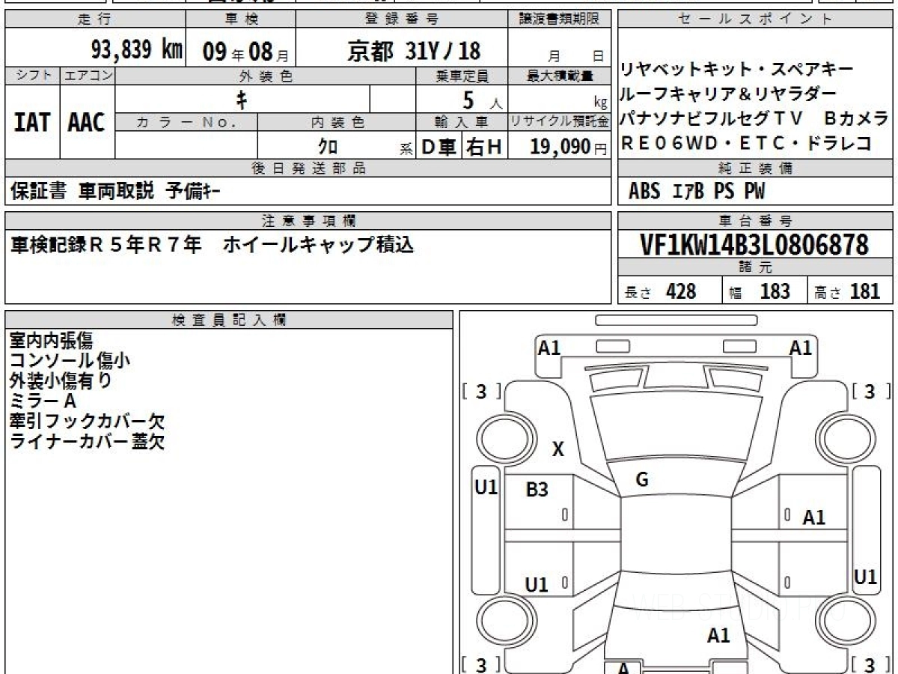Select inspector note コンソール傷小

coord(70,361)
